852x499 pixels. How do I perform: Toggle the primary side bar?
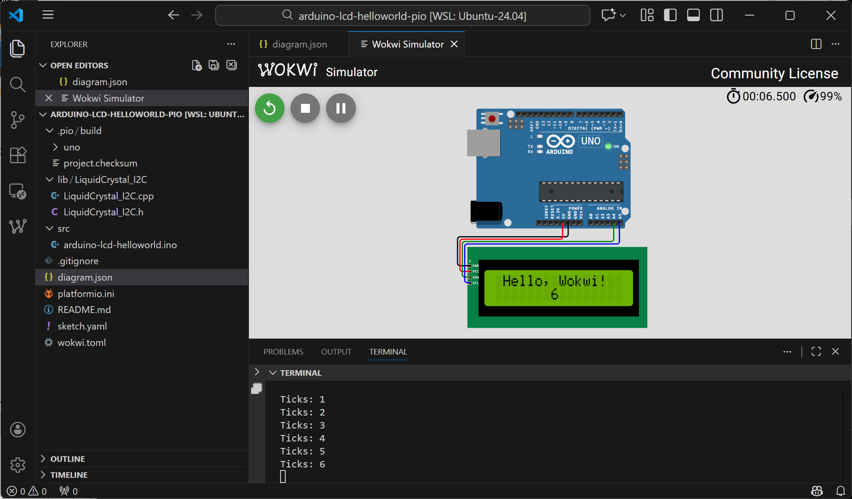670,16
